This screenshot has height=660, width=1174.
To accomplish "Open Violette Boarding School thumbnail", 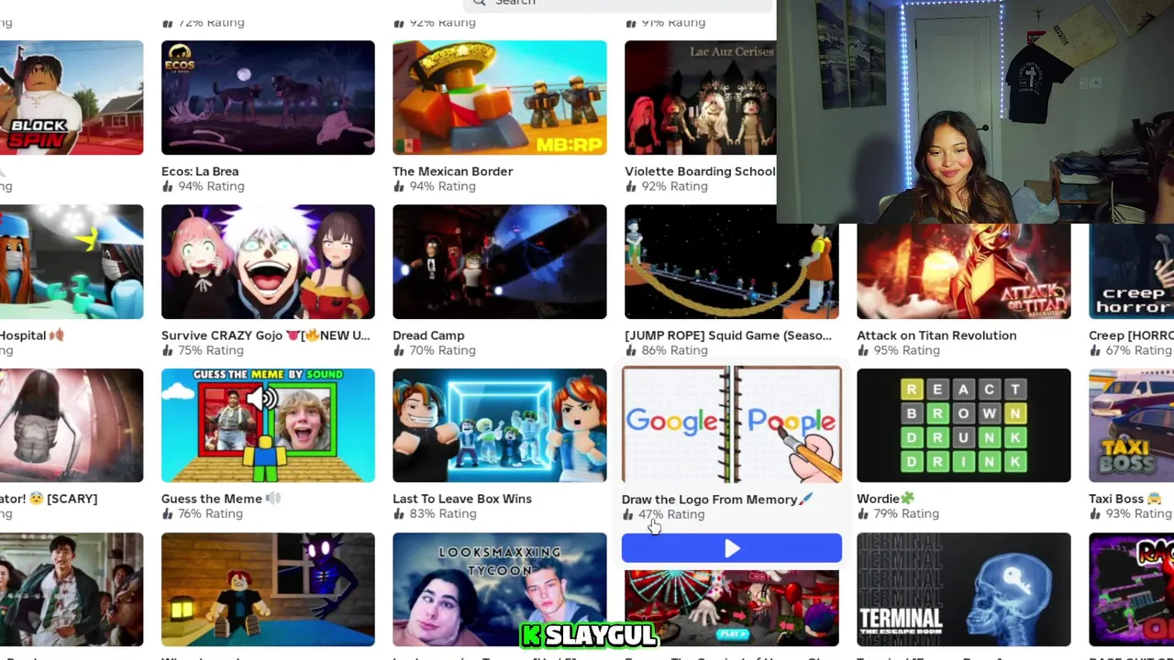I will pyautogui.click(x=700, y=97).
